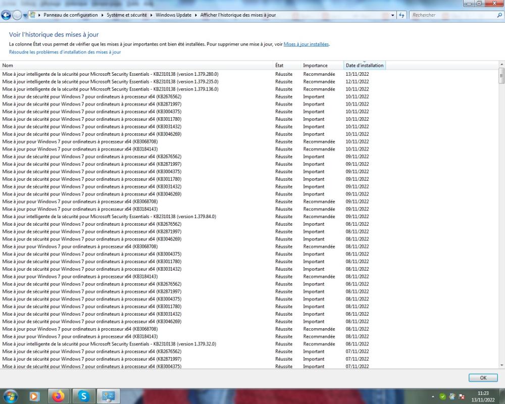Viewport: 505px width, 404px height.
Task: Click Recommandée importance in version 1.379.280.0 row
Action: click(x=319, y=74)
